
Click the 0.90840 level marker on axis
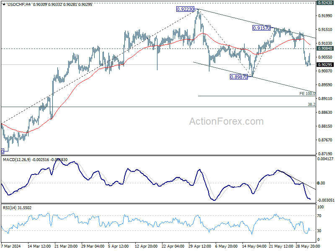pos(325,49)
